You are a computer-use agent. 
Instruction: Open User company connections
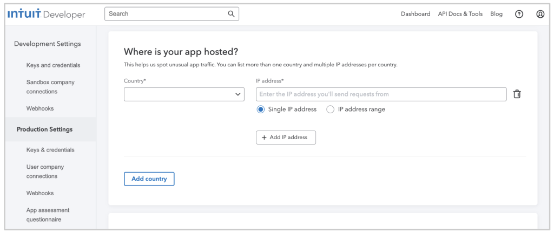(x=45, y=172)
